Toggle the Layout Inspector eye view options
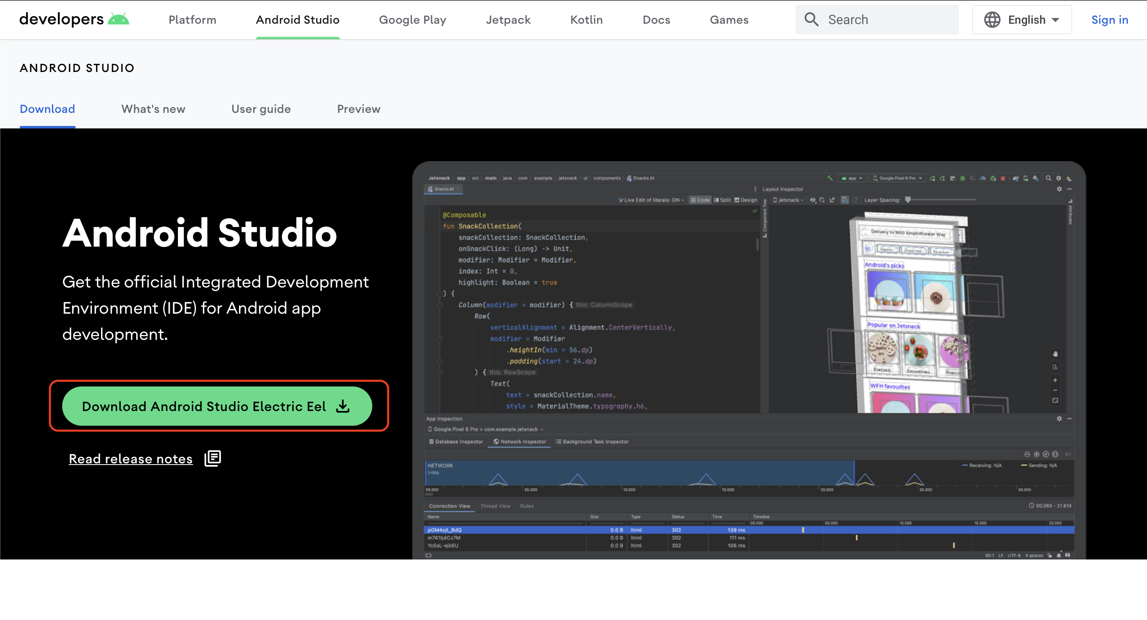The image size is (1147, 620). pyautogui.click(x=813, y=200)
